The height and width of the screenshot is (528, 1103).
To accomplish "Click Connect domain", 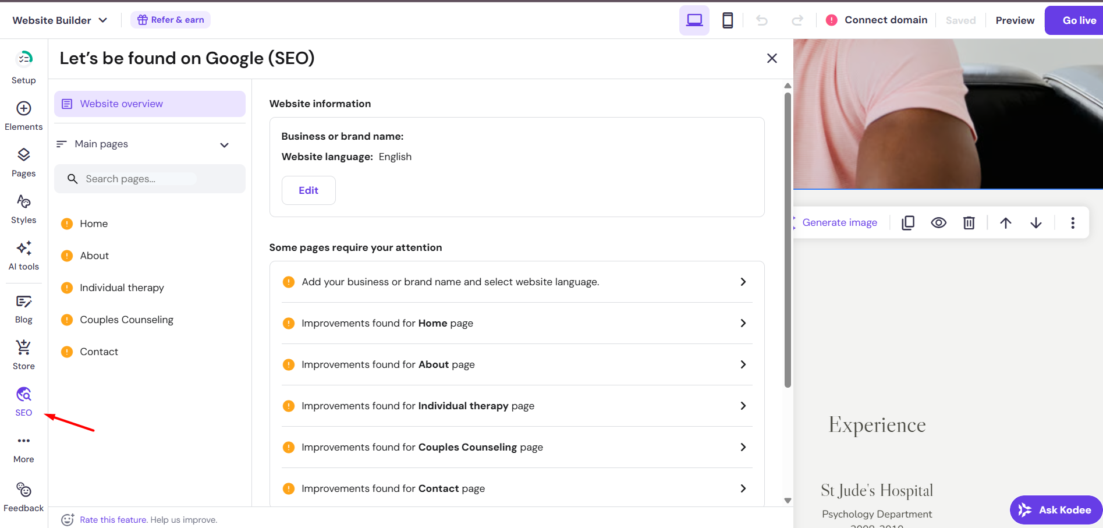I will [877, 20].
